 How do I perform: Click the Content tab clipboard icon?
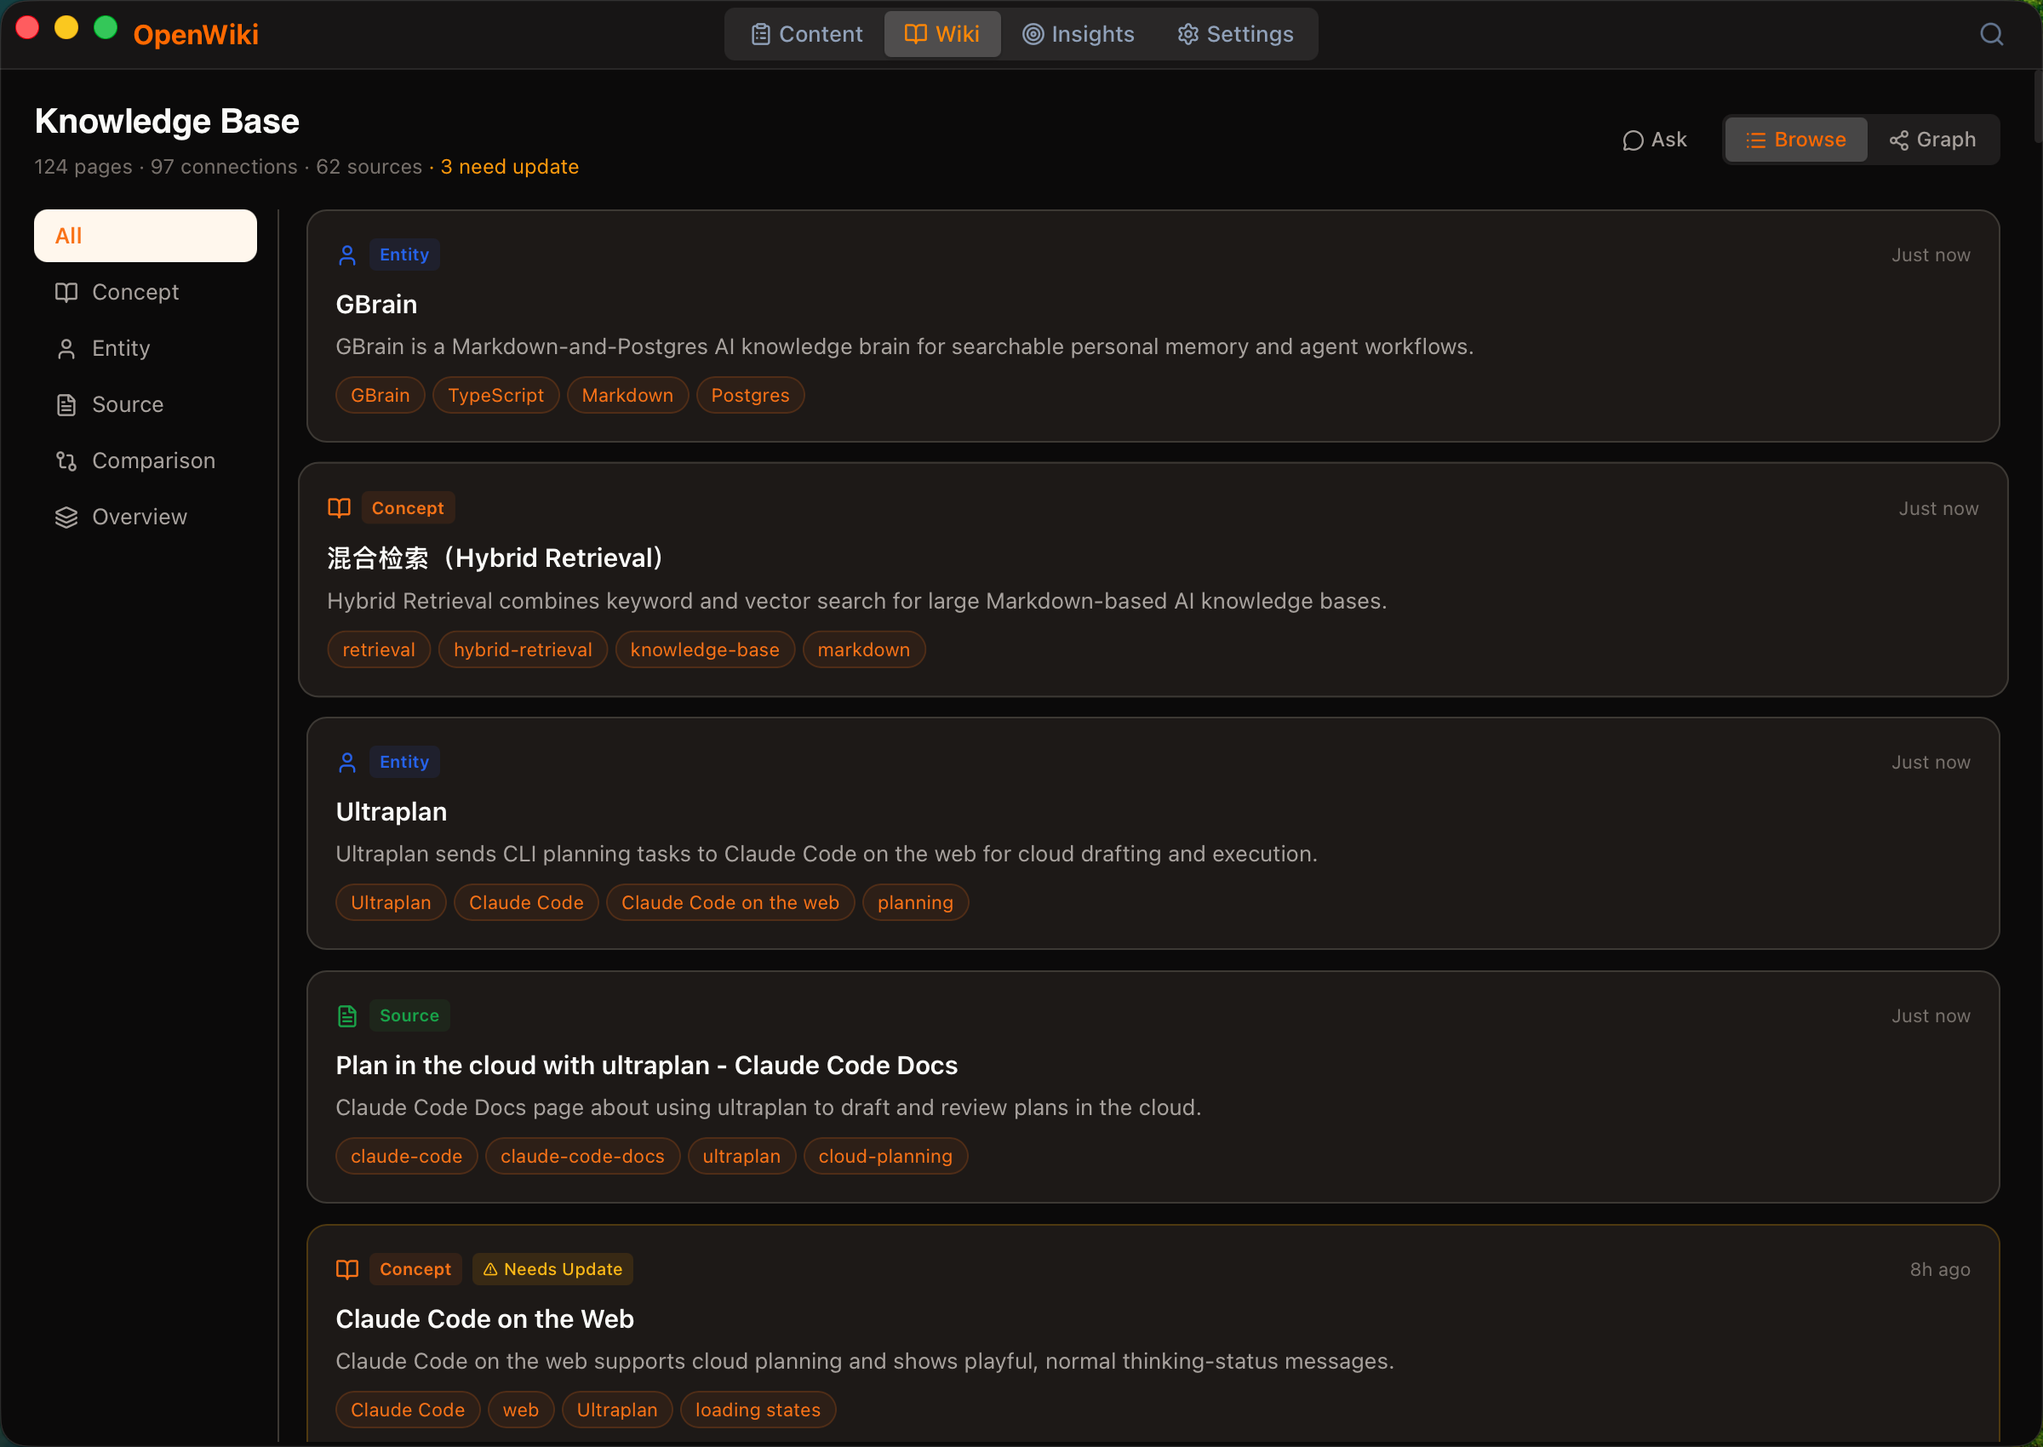click(x=760, y=34)
